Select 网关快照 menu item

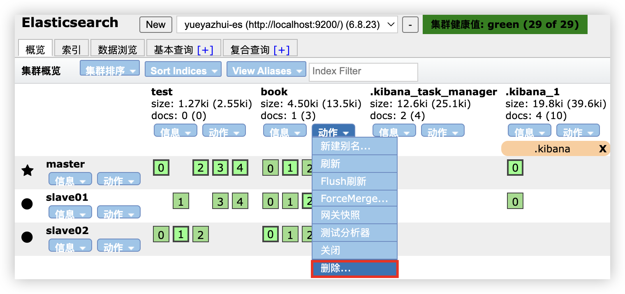point(354,216)
